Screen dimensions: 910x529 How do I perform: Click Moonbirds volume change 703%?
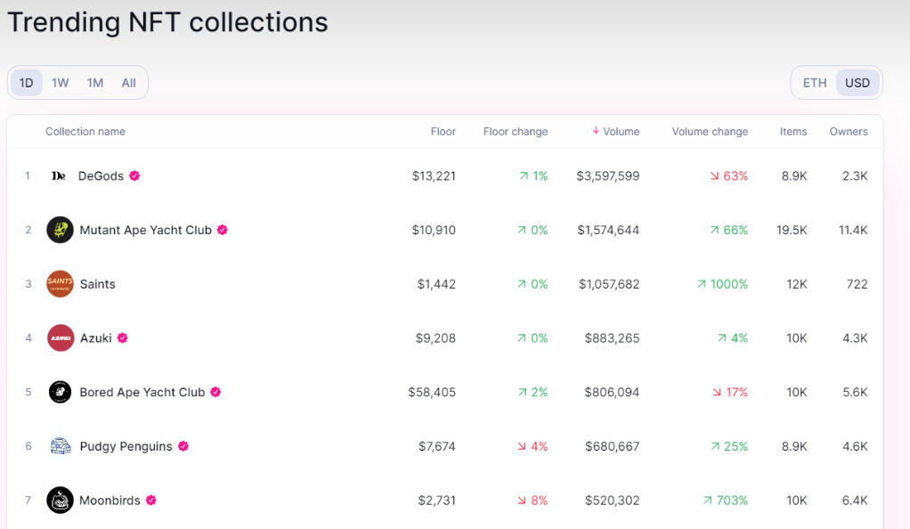[726, 500]
